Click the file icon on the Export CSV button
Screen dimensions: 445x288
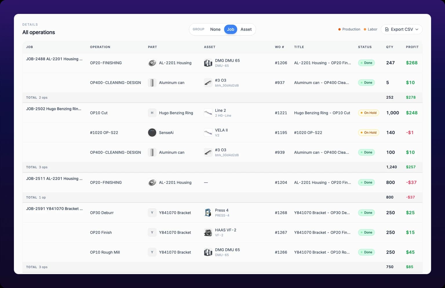[x=387, y=29]
